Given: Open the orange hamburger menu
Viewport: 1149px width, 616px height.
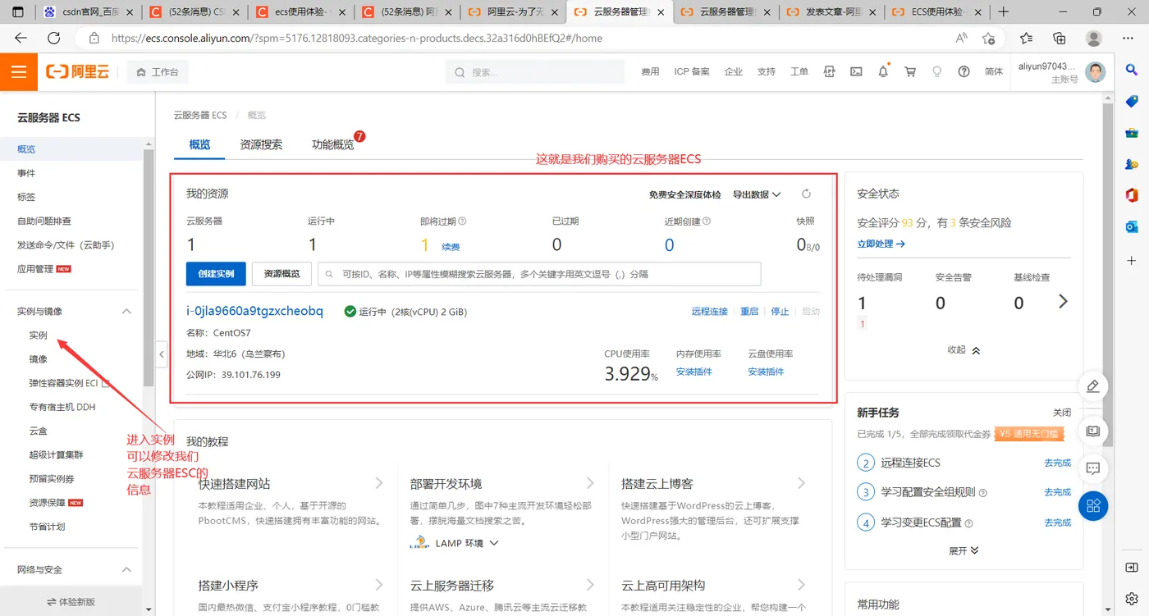Looking at the screenshot, I should 19,72.
